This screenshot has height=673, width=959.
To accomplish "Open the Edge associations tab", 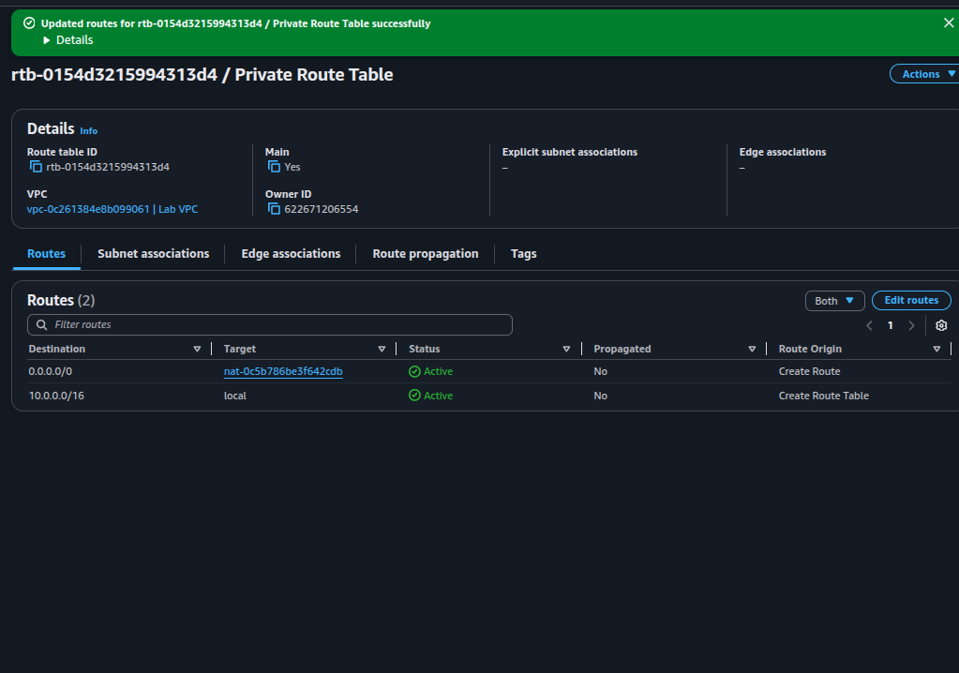I will click(292, 254).
